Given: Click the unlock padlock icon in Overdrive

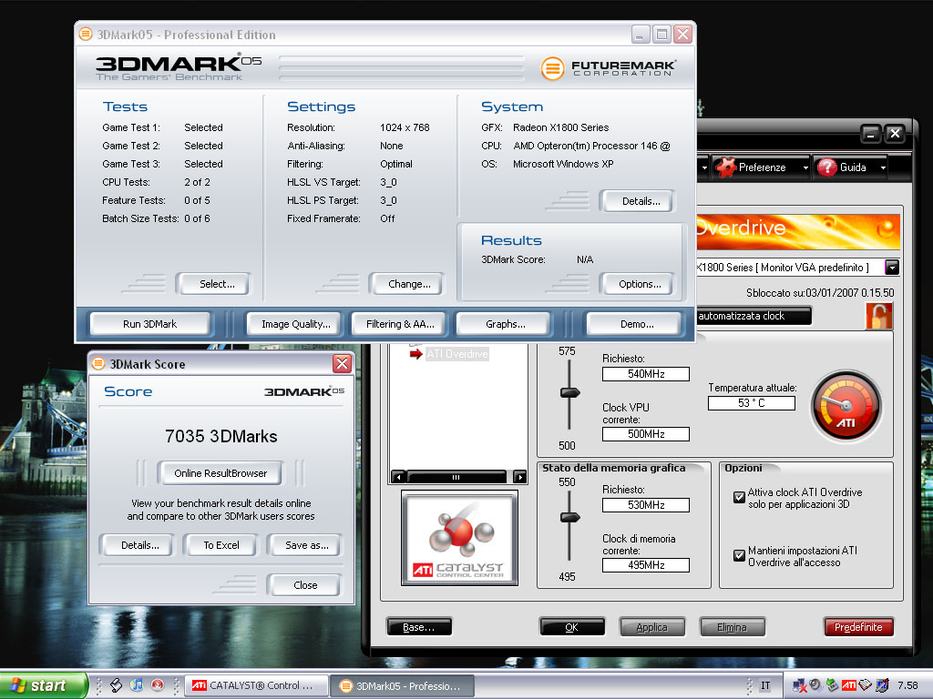Looking at the screenshot, I should (879, 316).
